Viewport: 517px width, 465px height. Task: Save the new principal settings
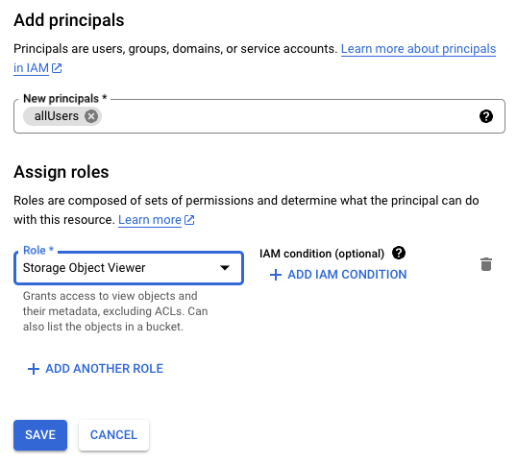coord(40,435)
